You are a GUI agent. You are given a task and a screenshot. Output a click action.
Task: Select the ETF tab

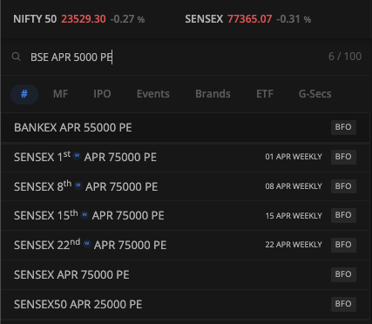coord(265,94)
